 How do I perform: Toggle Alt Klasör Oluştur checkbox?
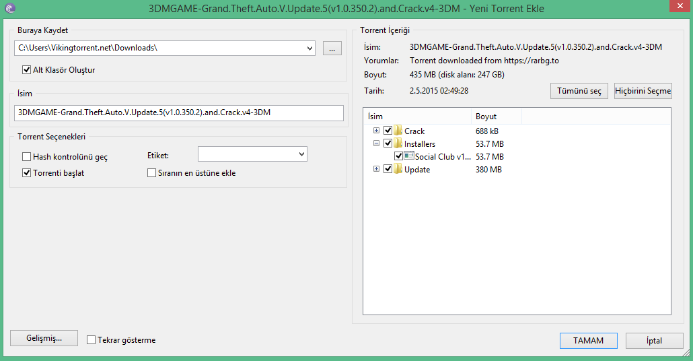[26, 70]
